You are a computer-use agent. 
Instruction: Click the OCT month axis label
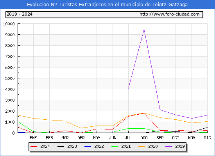(x=176, y=138)
